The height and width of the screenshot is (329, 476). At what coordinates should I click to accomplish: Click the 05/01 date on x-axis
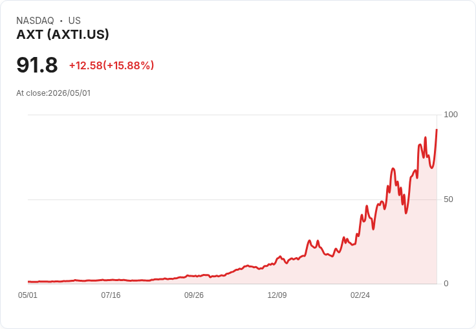(28, 295)
